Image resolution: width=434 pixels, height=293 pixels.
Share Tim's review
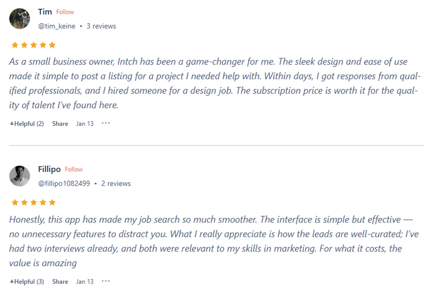pyautogui.click(x=60, y=124)
